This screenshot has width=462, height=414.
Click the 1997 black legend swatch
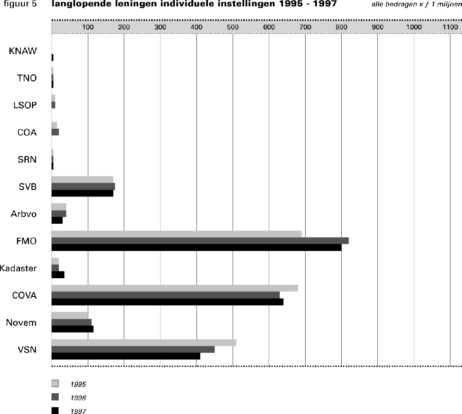tap(55, 411)
